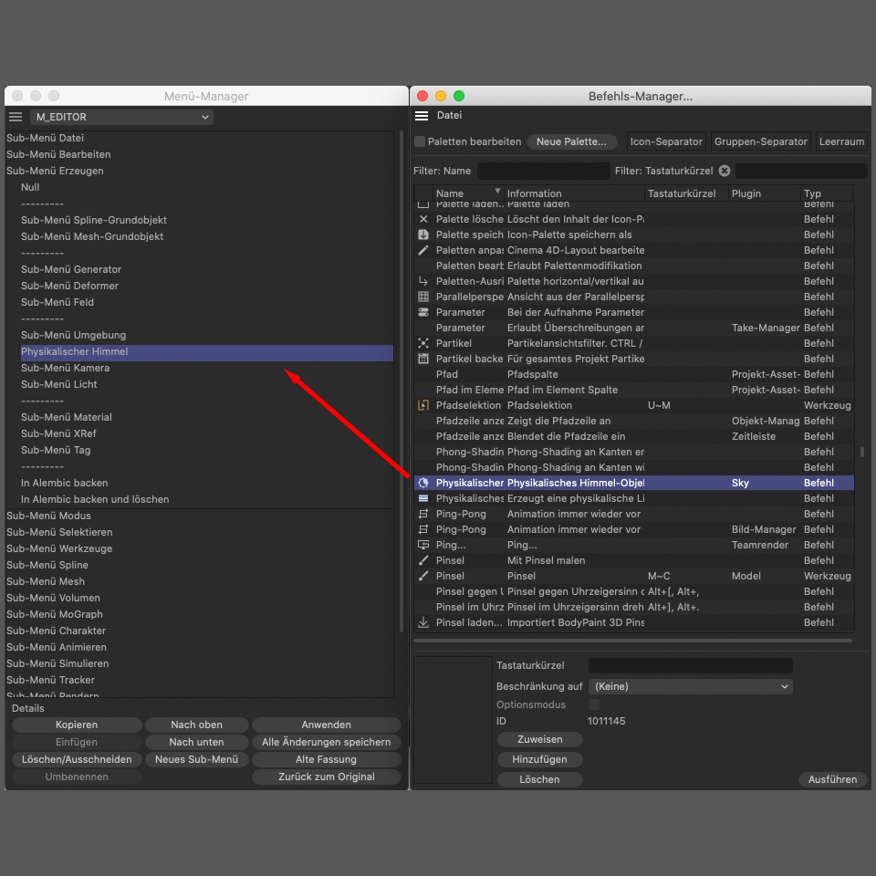
Task: Click the Löschen/Ausschneiden button
Action: pyautogui.click(x=77, y=759)
